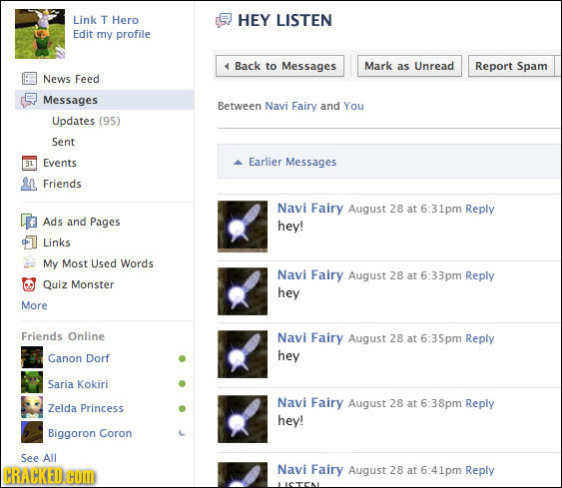
Task: Click Reply on the 6:35pm message
Action: coord(479,338)
